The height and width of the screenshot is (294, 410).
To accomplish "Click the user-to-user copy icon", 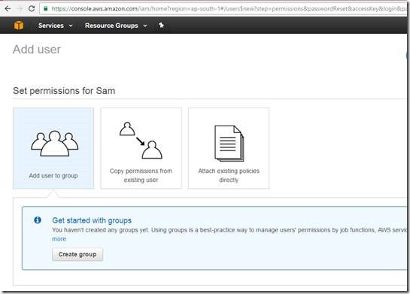I will [141, 141].
